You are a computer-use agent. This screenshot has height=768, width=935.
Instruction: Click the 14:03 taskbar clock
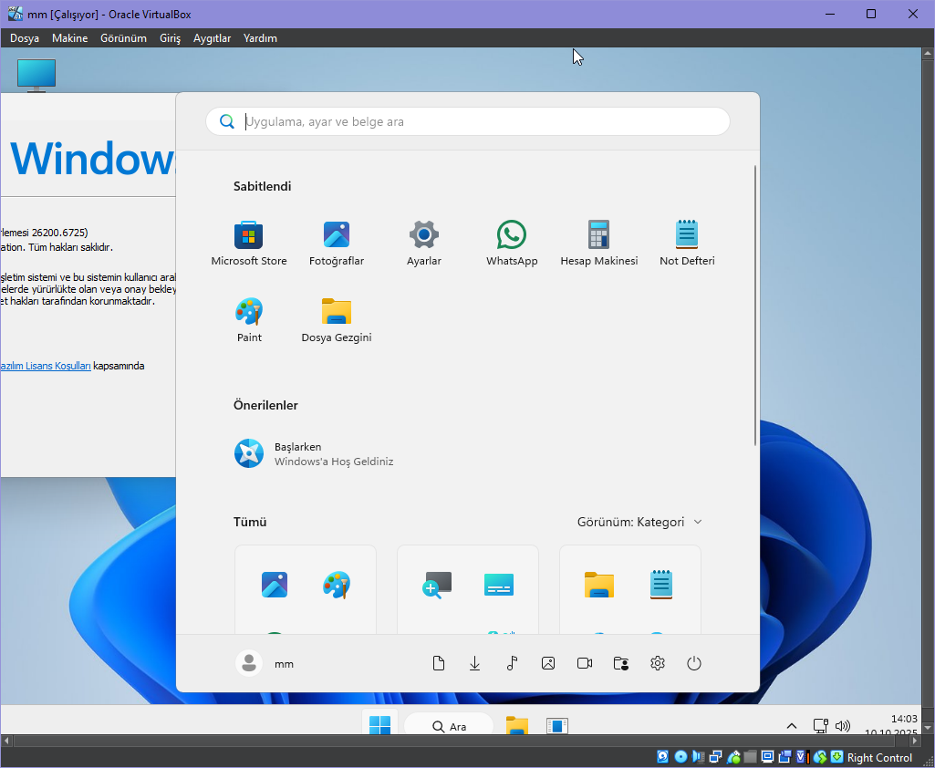(904, 719)
